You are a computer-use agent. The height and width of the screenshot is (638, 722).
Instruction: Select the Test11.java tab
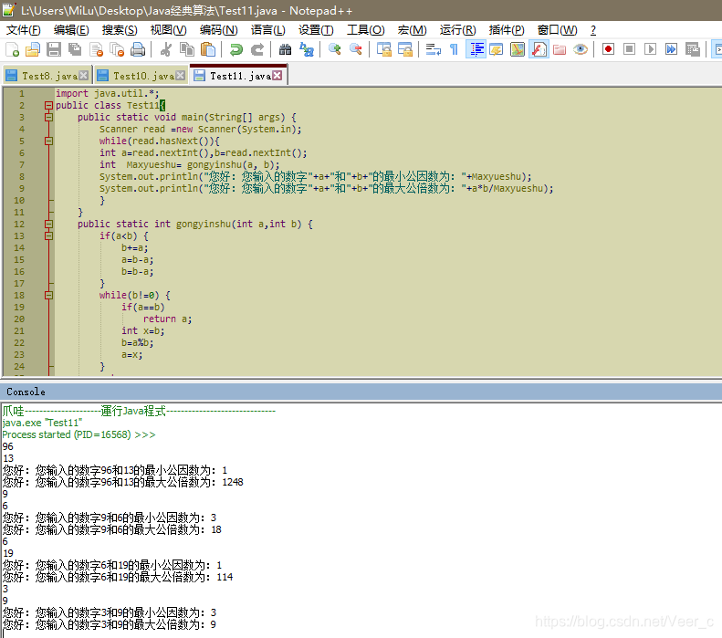tap(238, 75)
